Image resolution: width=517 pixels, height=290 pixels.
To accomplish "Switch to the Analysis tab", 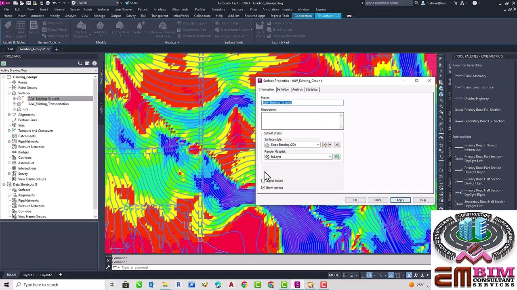I will (297, 89).
